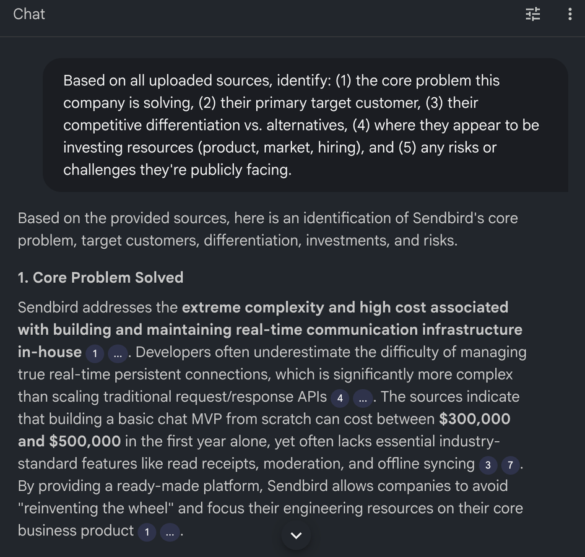585x557 pixels.
Task: Jump to bottom using the down chevron button
Action: (x=297, y=535)
